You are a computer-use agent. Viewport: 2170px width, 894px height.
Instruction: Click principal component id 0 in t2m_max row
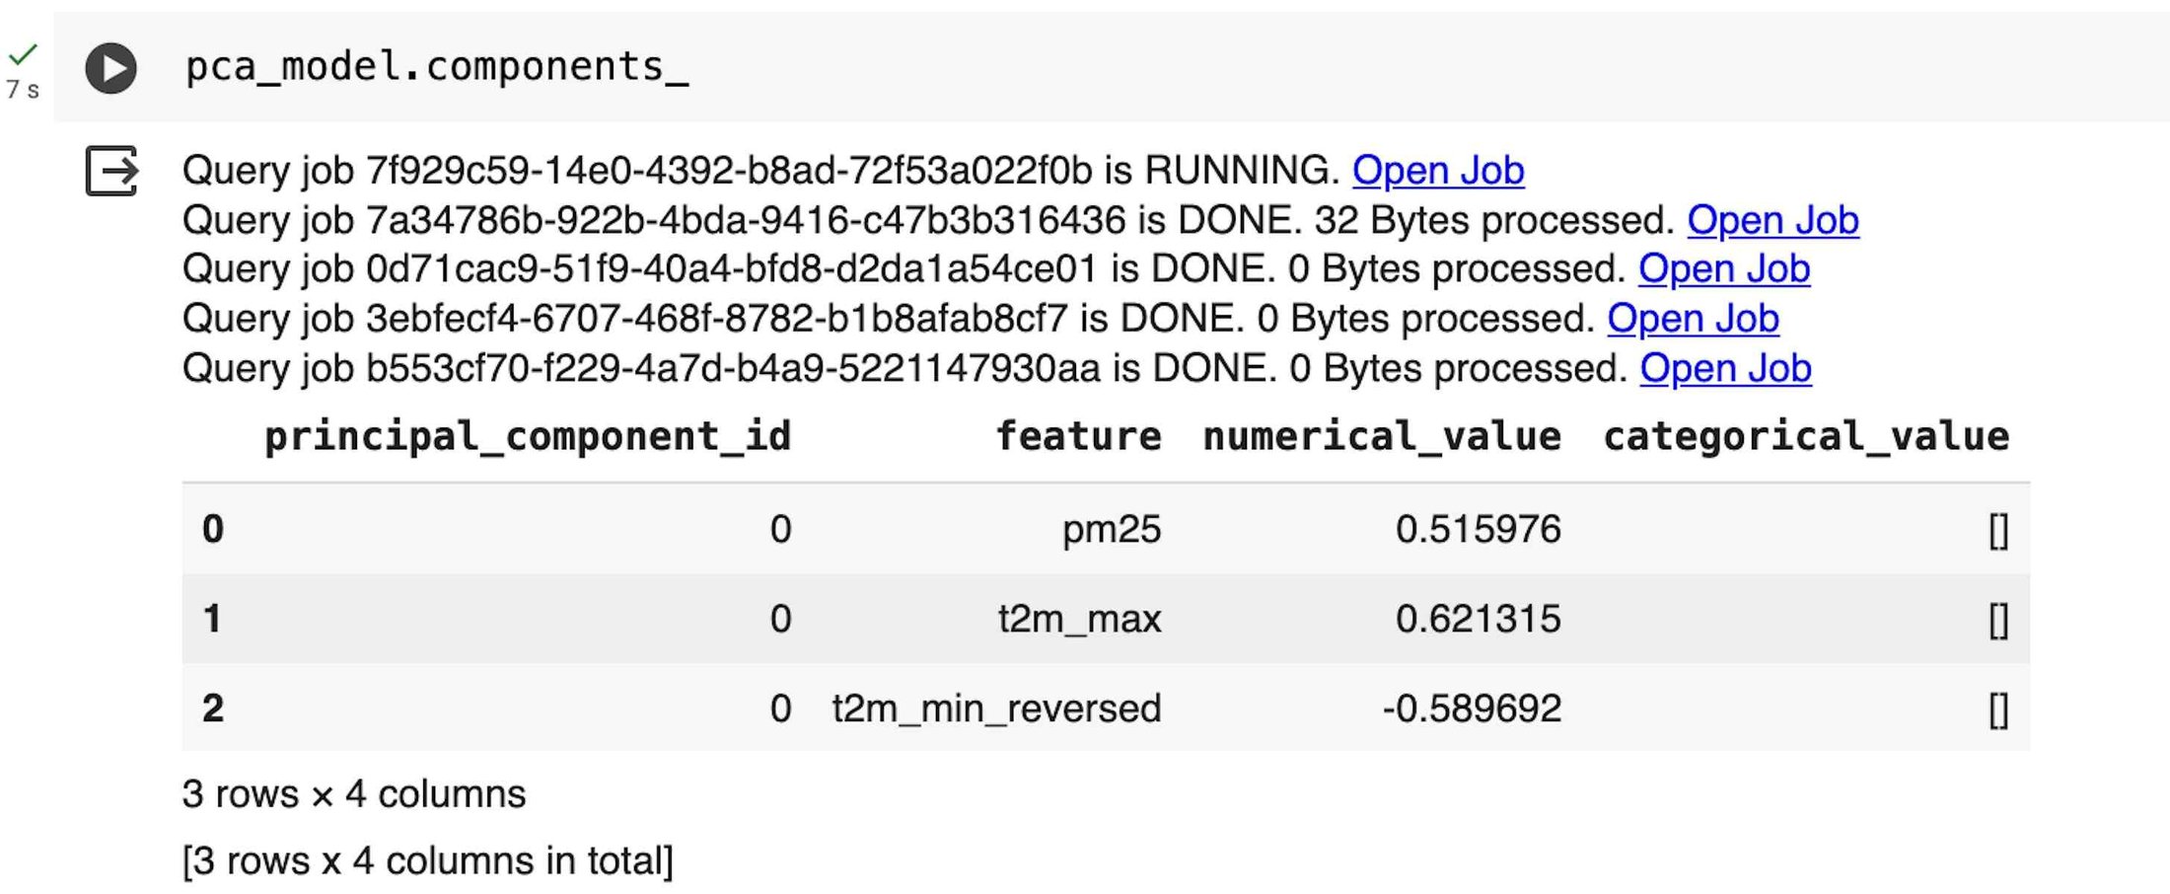tap(780, 619)
